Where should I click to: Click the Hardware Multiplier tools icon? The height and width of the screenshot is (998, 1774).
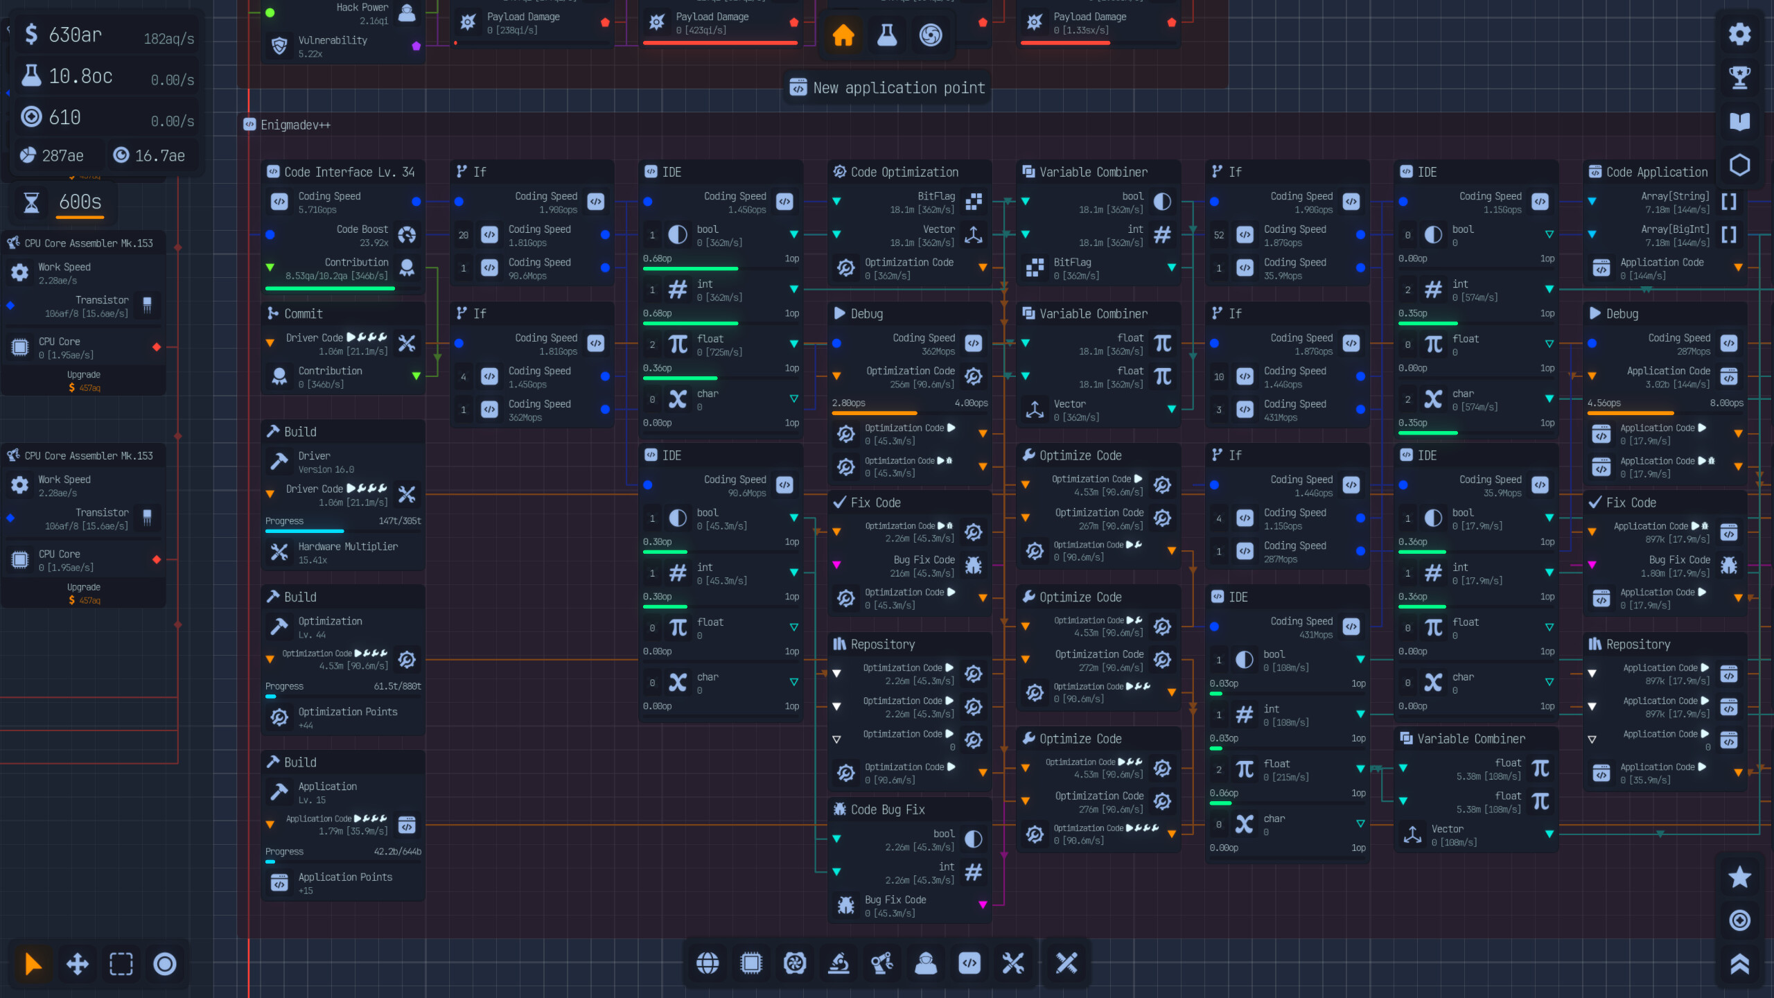click(x=279, y=552)
